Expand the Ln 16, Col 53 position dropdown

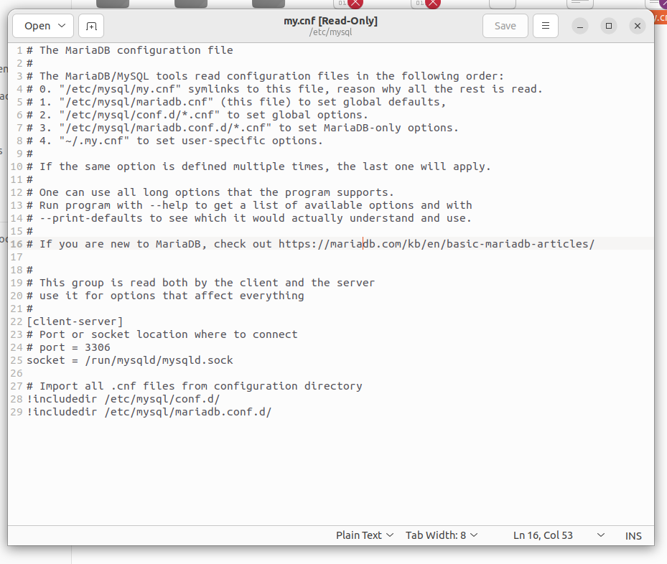pos(601,535)
